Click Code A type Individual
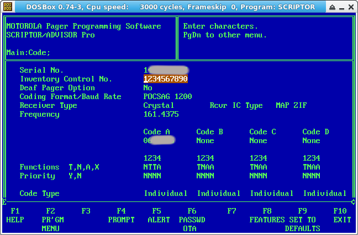 (x=165, y=193)
